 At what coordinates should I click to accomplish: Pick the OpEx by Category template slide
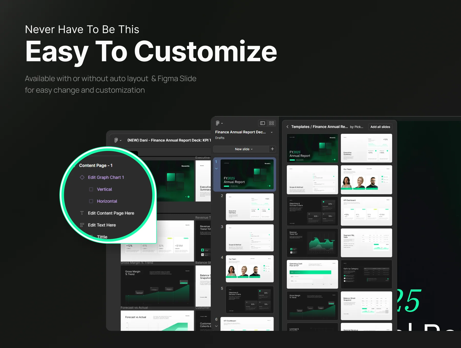[366, 274]
